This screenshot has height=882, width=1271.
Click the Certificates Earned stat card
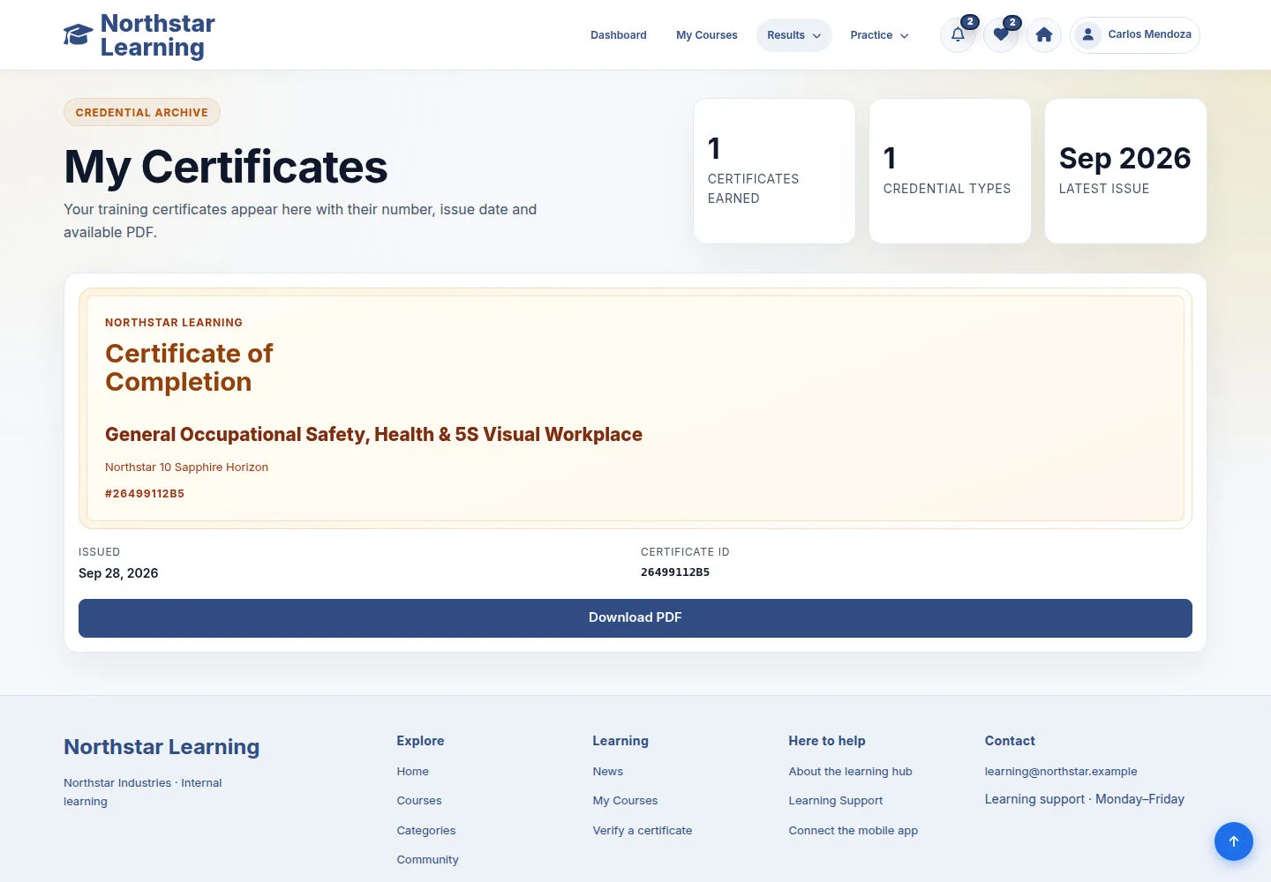click(774, 171)
